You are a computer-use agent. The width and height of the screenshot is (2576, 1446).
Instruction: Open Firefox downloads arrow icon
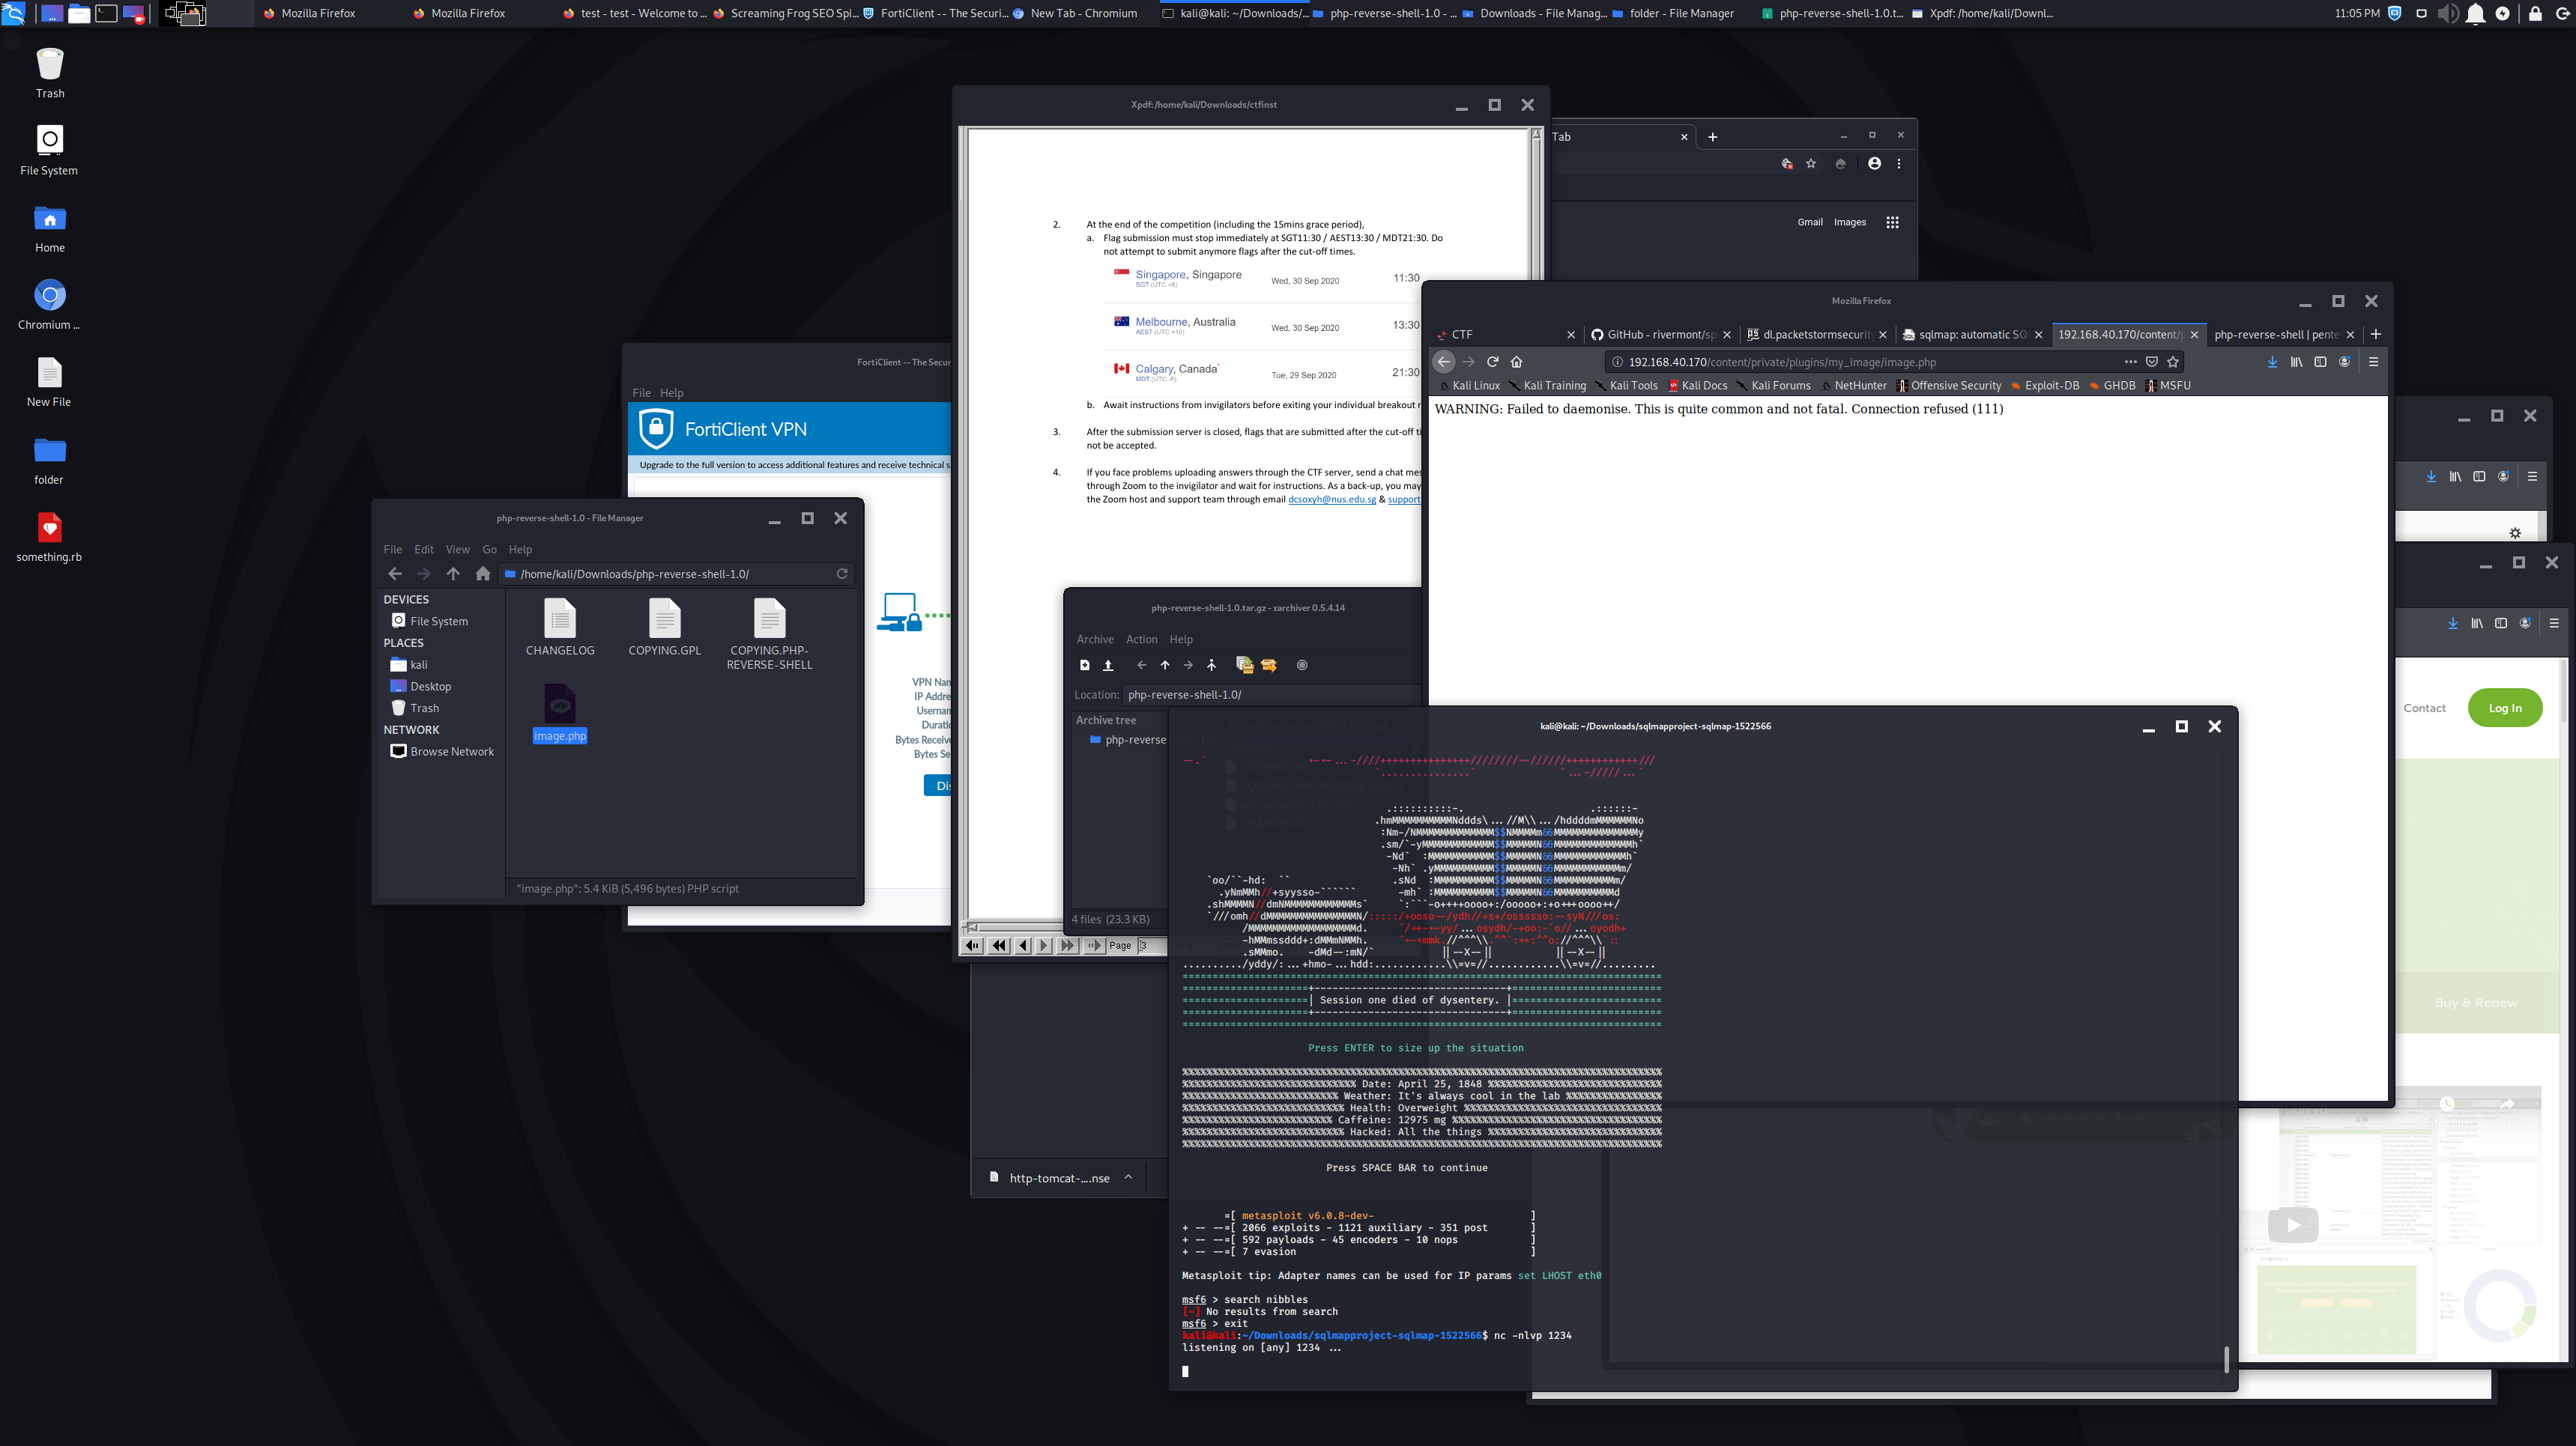(x=2272, y=362)
